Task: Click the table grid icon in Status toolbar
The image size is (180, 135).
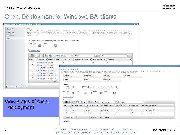Action: pos(32,56)
